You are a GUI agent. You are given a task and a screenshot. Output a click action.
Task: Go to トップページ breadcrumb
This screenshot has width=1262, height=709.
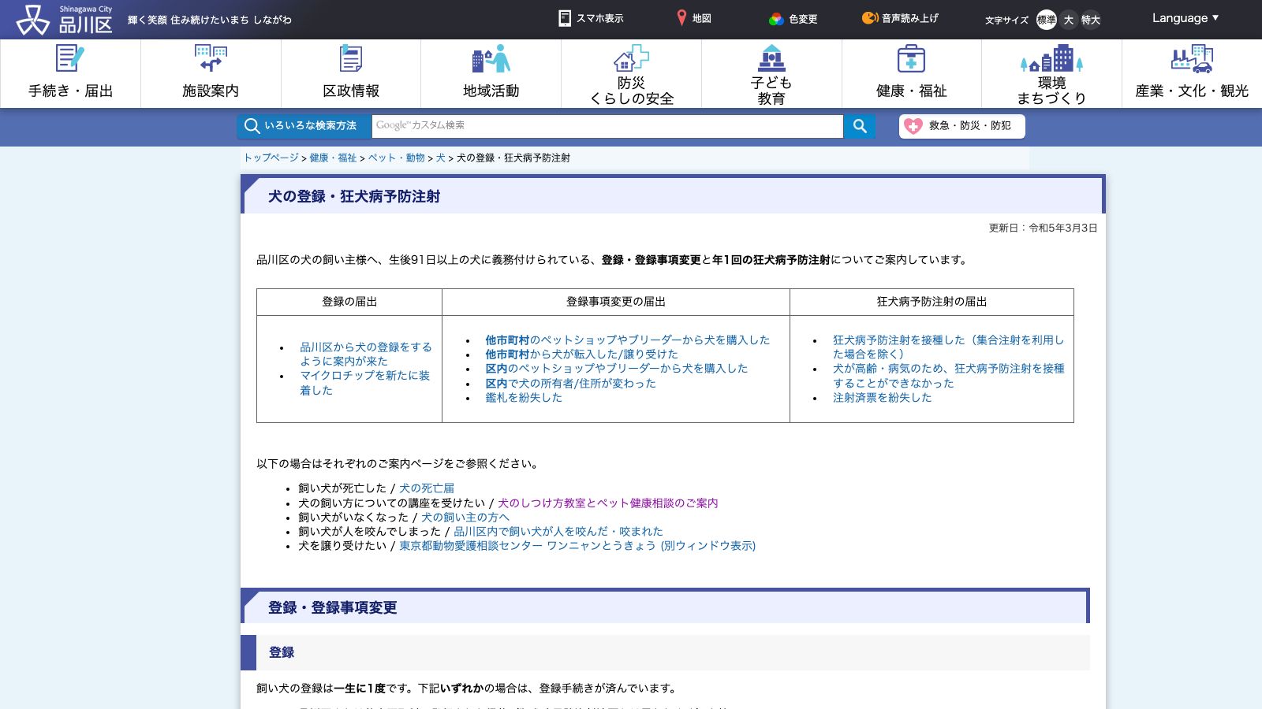pos(271,158)
